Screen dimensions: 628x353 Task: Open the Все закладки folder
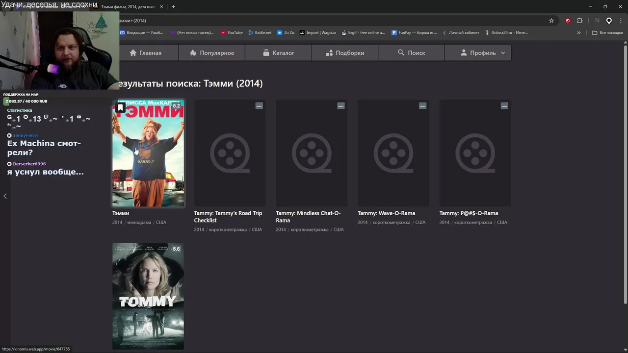pyautogui.click(x=607, y=33)
